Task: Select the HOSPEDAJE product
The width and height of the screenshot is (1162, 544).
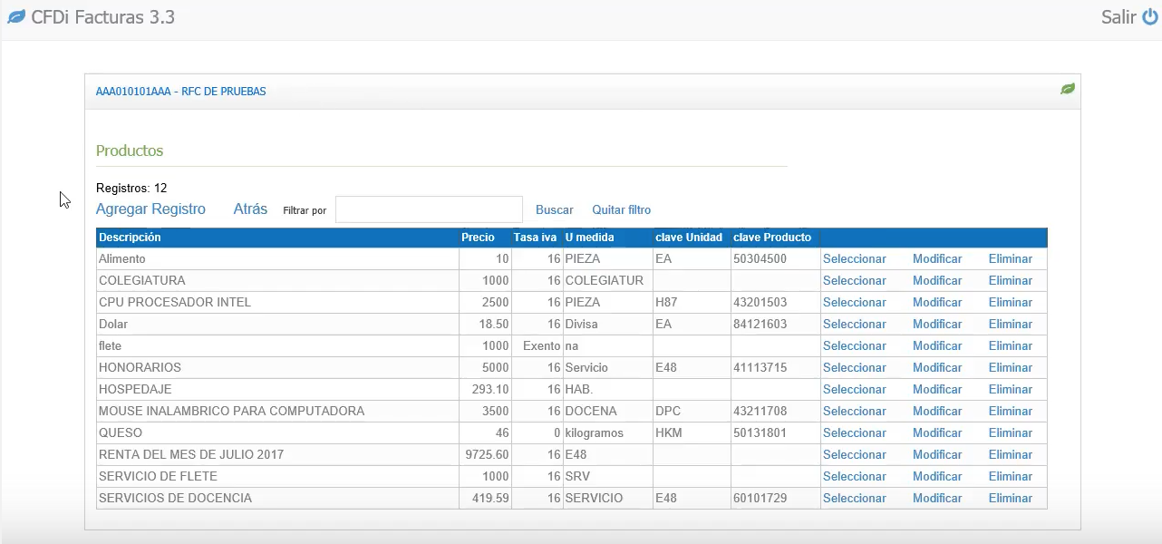Action: point(854,390)
